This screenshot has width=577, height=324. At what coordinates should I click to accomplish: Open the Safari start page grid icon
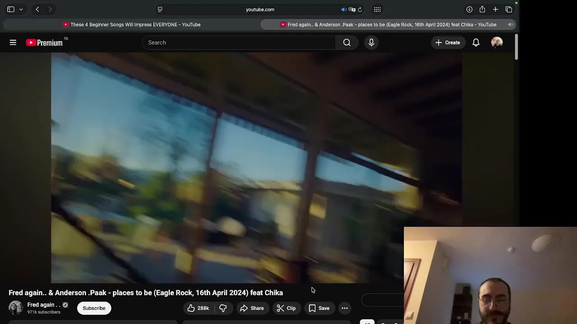[377, 9]
